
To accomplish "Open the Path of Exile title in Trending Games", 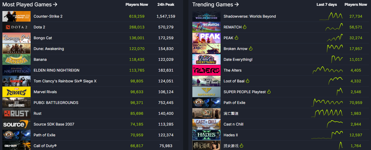I will [x=234, y=103].
